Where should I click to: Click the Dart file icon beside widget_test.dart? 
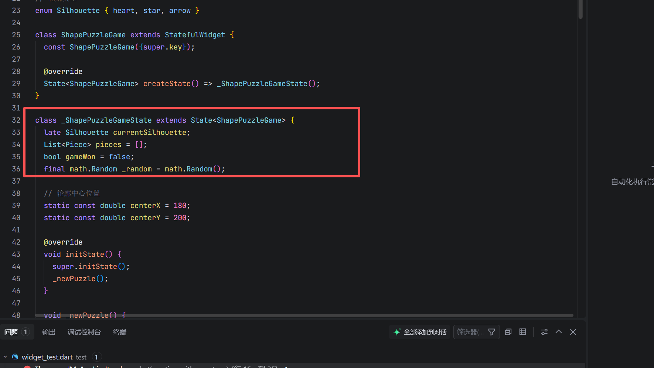[x=15, y=357]
